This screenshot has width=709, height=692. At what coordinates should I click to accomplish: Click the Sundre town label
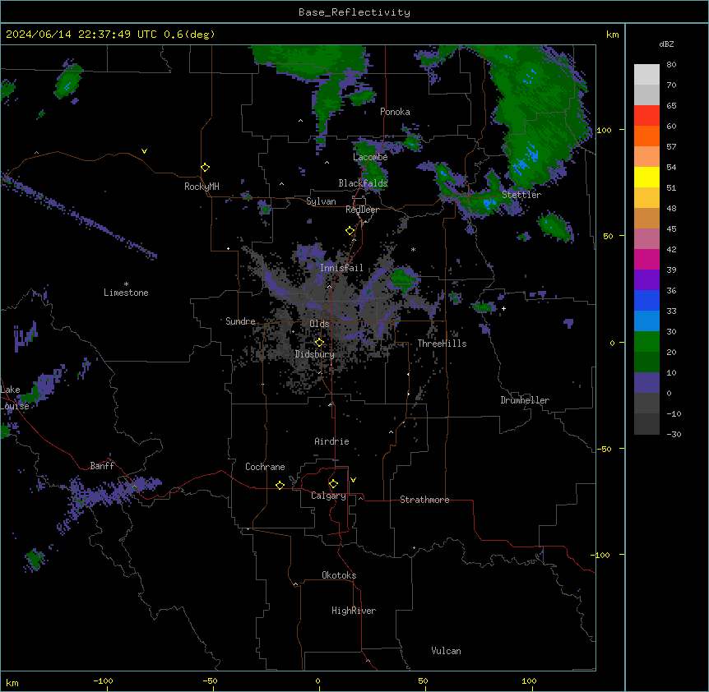coord(240,321)
